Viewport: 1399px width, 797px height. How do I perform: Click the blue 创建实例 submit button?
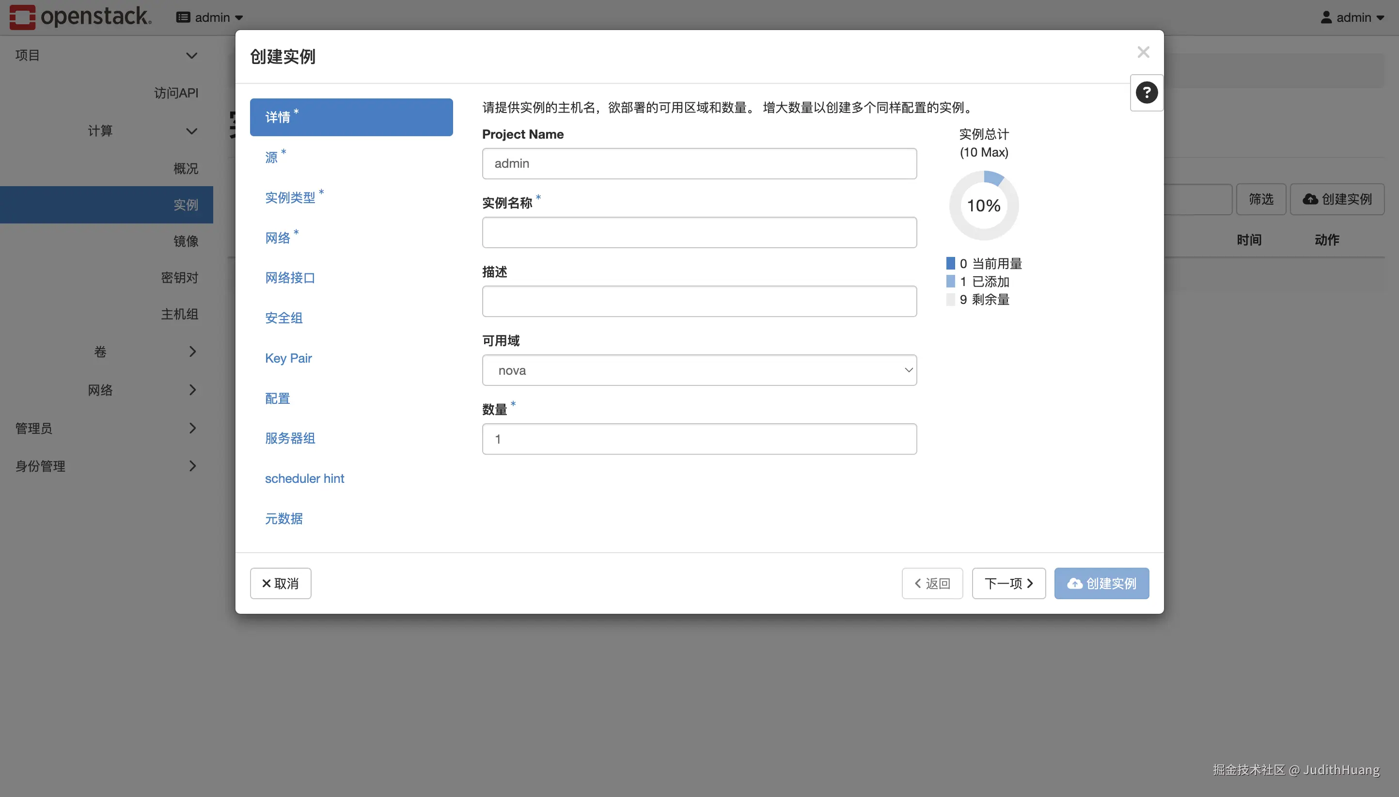1101,584
